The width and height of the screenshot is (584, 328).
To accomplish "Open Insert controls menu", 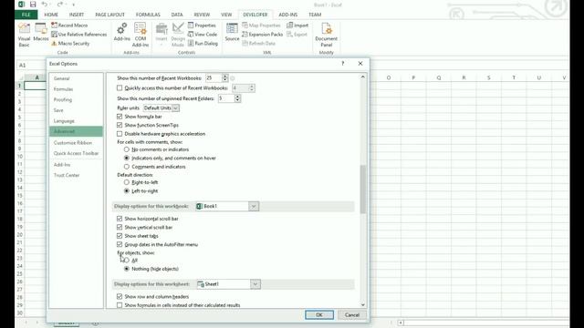I will pyautogui.click(x=162, y=35).
